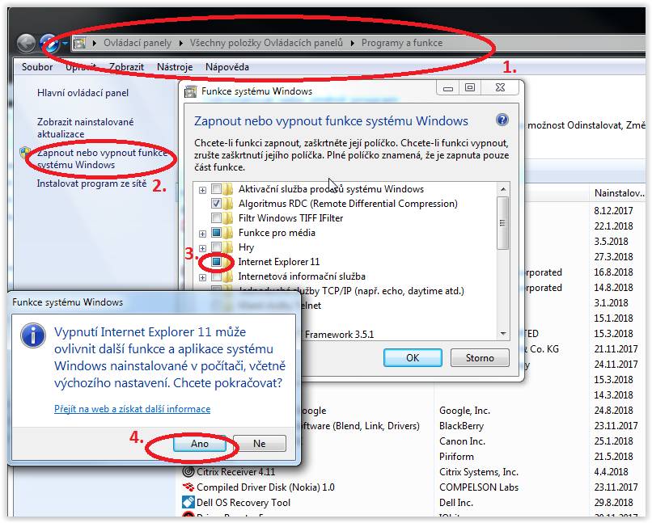Uncheck Algoritmus RDC checkbox
Image resolution: width=652 pixels, height=523 pixels.
click(x=216, y=204)
